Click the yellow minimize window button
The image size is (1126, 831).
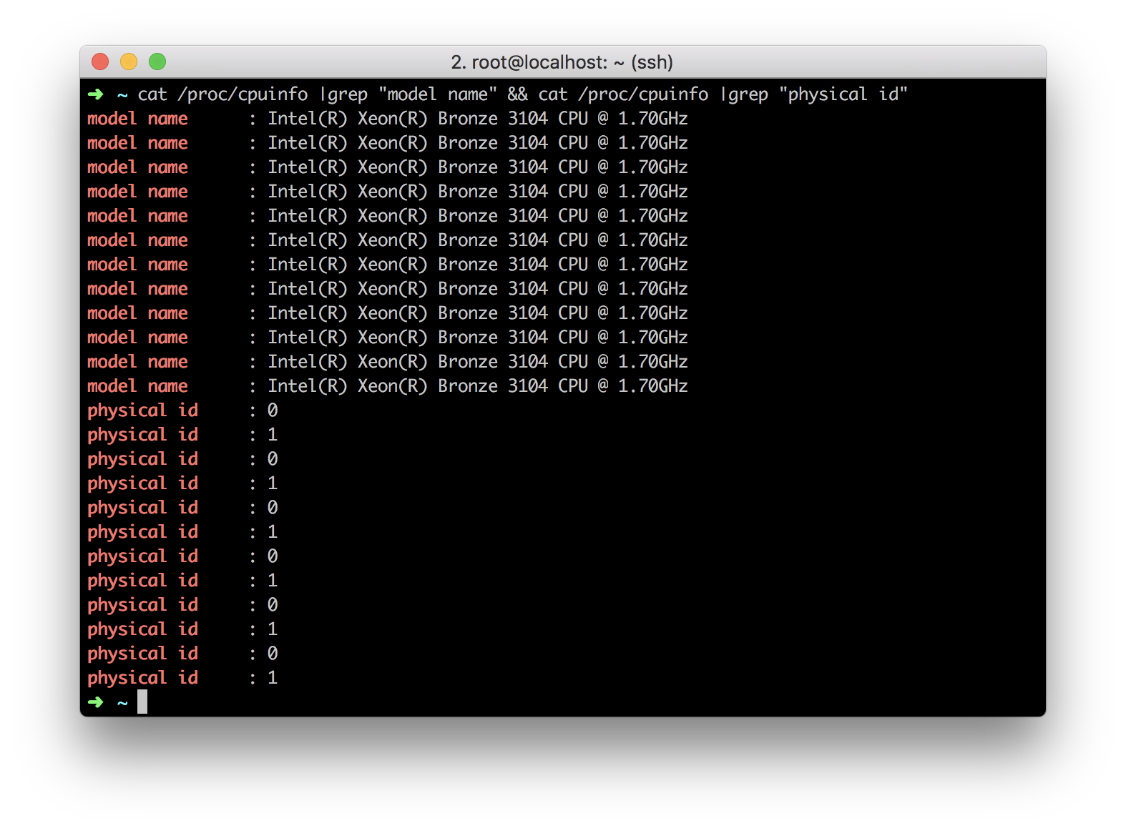point(129,62)
